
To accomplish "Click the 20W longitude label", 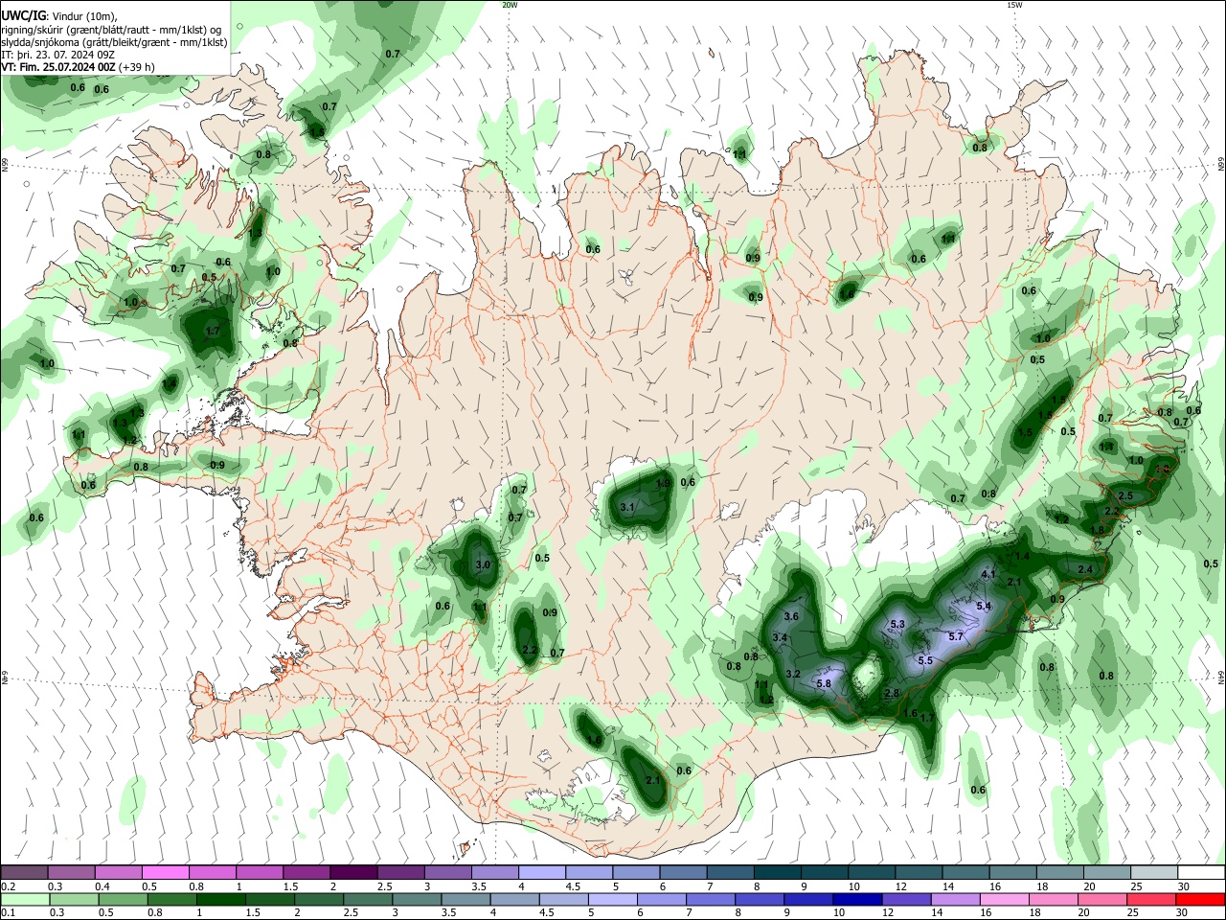I will point(510,5).
